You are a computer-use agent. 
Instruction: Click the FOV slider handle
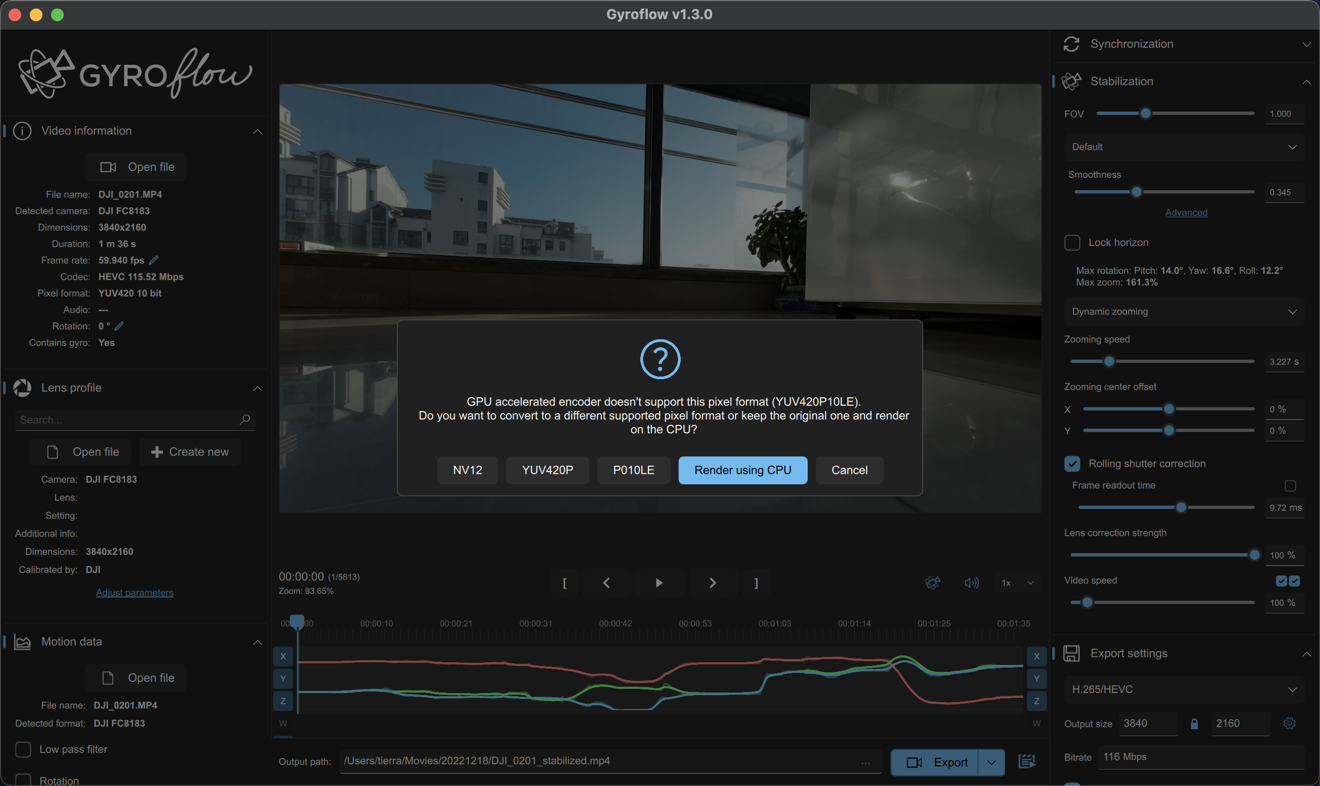point(1145,113)
